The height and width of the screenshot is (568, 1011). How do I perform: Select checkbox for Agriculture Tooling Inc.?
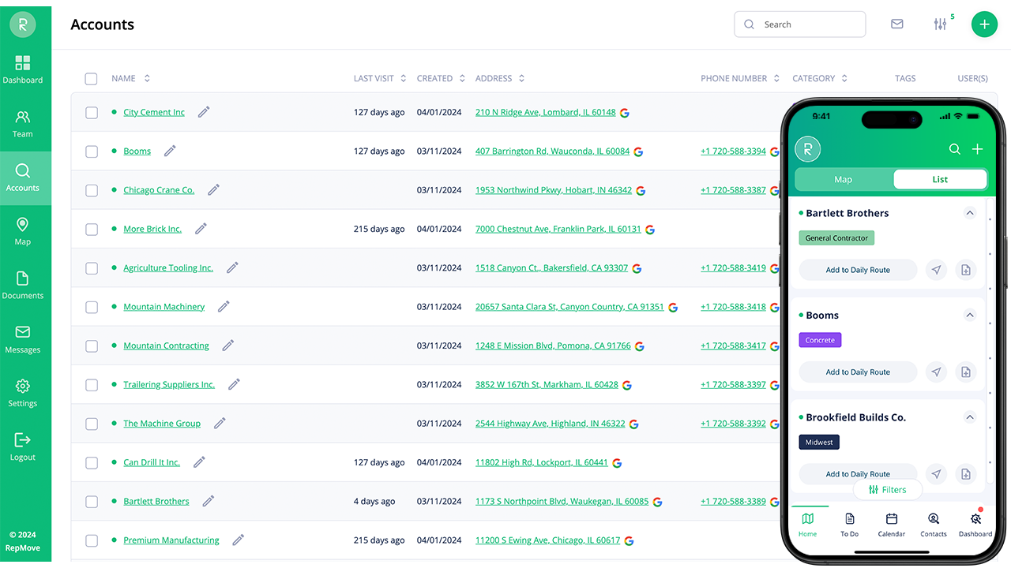coord(92,268)
